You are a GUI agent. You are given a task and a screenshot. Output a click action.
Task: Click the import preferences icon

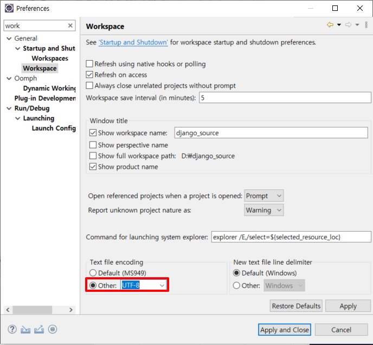(25, 329)
